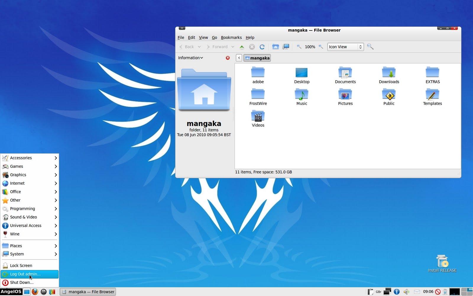Open the Bookmarks menu

231,38
